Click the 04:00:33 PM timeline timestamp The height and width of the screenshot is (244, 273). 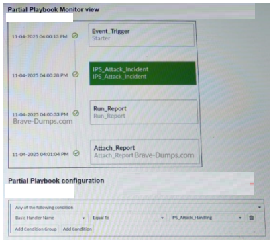[40, 114]
